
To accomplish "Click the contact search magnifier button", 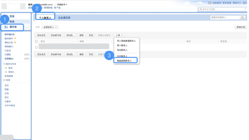I will pyautogui.click(x=242, y=18).
